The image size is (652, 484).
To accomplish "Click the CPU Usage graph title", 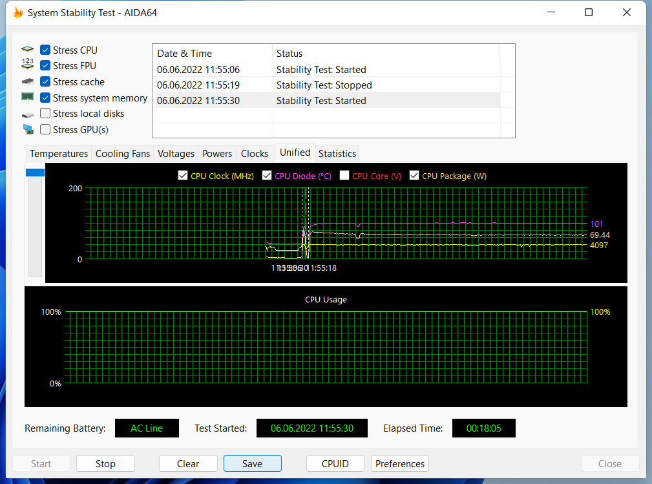I will pyautogui.click(x=326, y=299).
